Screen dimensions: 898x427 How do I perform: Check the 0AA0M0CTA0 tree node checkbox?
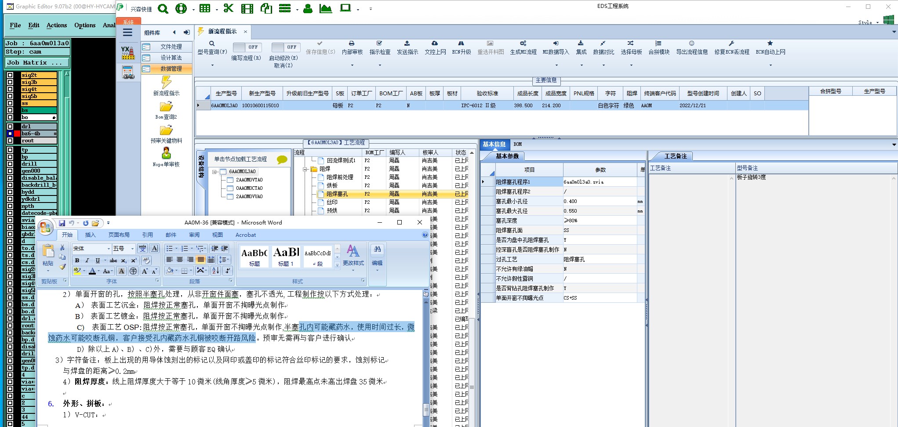(230, 188)
